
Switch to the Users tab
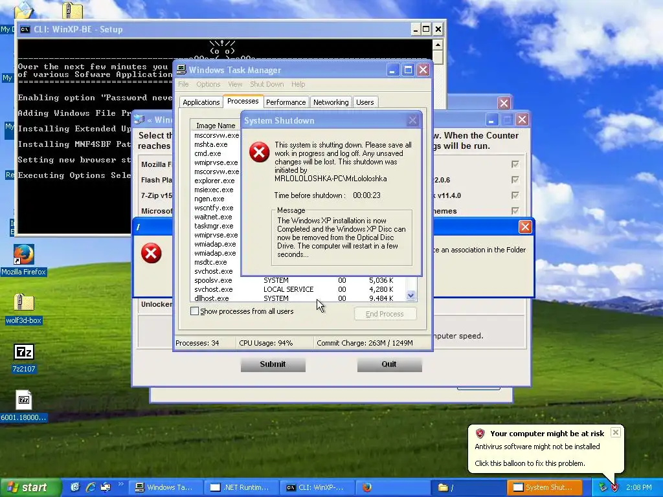365,102
